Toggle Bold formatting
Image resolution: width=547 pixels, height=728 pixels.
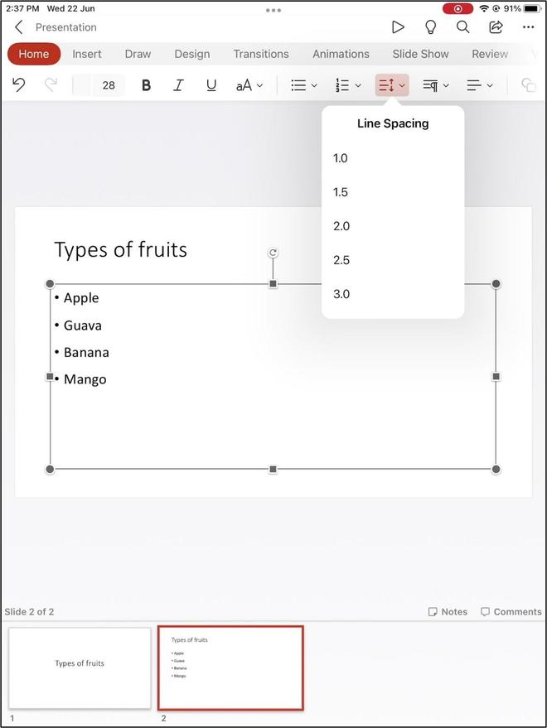tap(147, 85)
